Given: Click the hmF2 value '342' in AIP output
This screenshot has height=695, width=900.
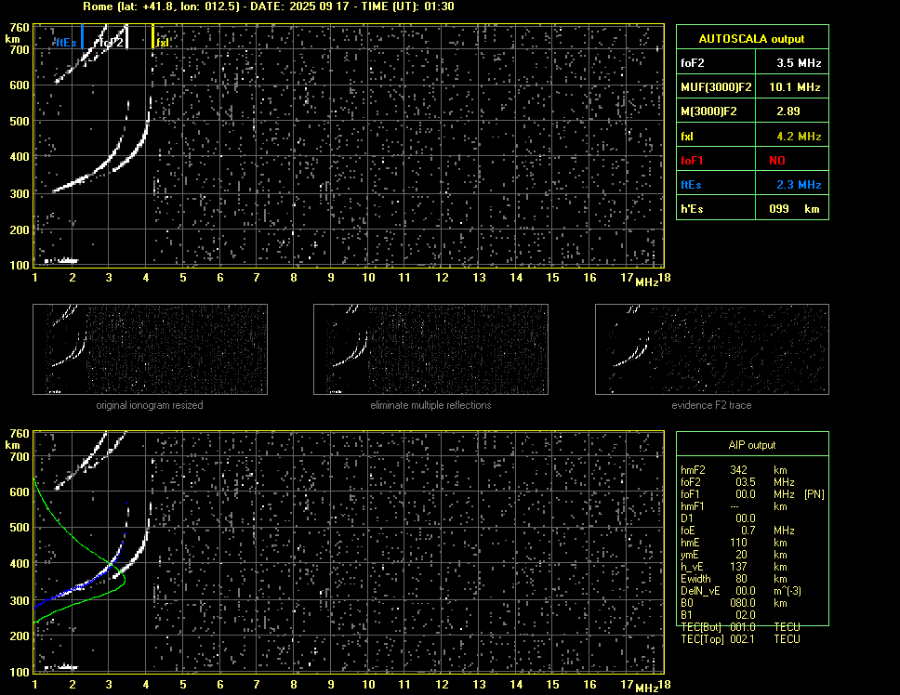Looking at the screenshot, I should pos(739,469).
